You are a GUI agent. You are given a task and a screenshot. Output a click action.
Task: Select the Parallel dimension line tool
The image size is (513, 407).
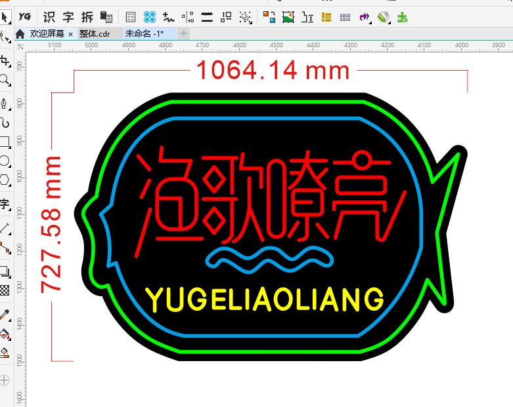[5, 229]
